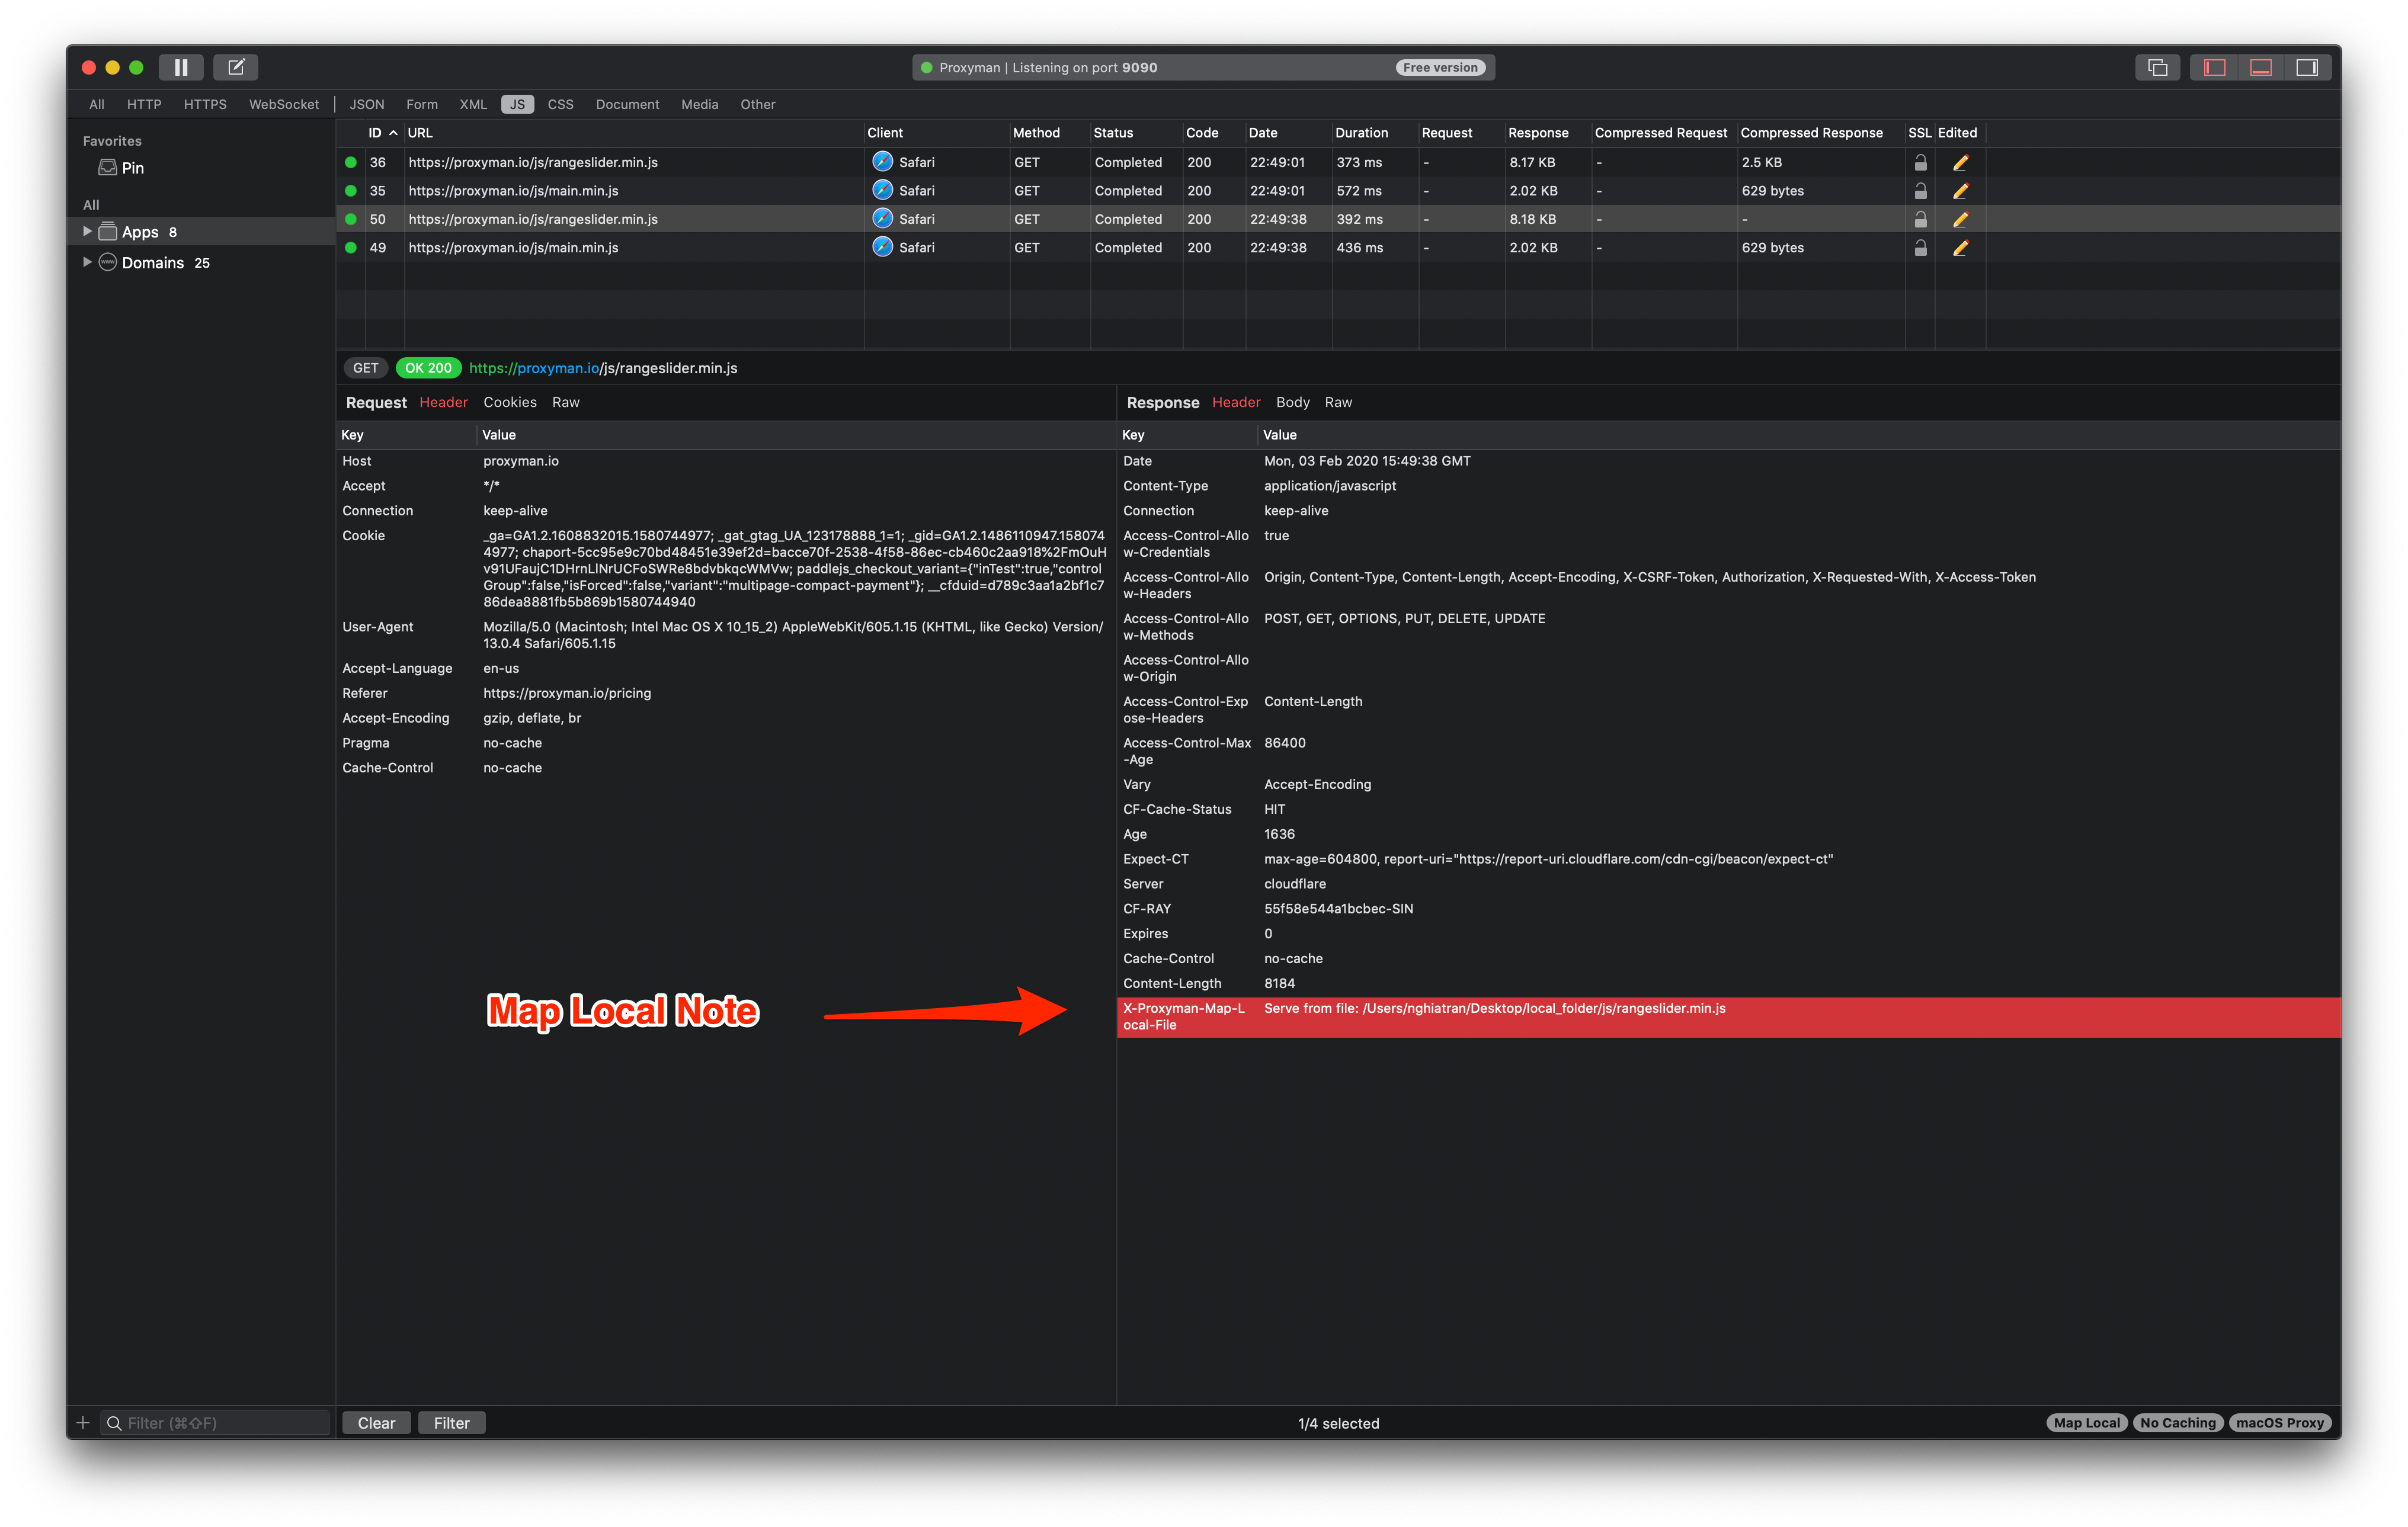The height and width of the screenshot is (1527, 2408).
Task: Enable No Caching mode
Action: (2178, 1422)
